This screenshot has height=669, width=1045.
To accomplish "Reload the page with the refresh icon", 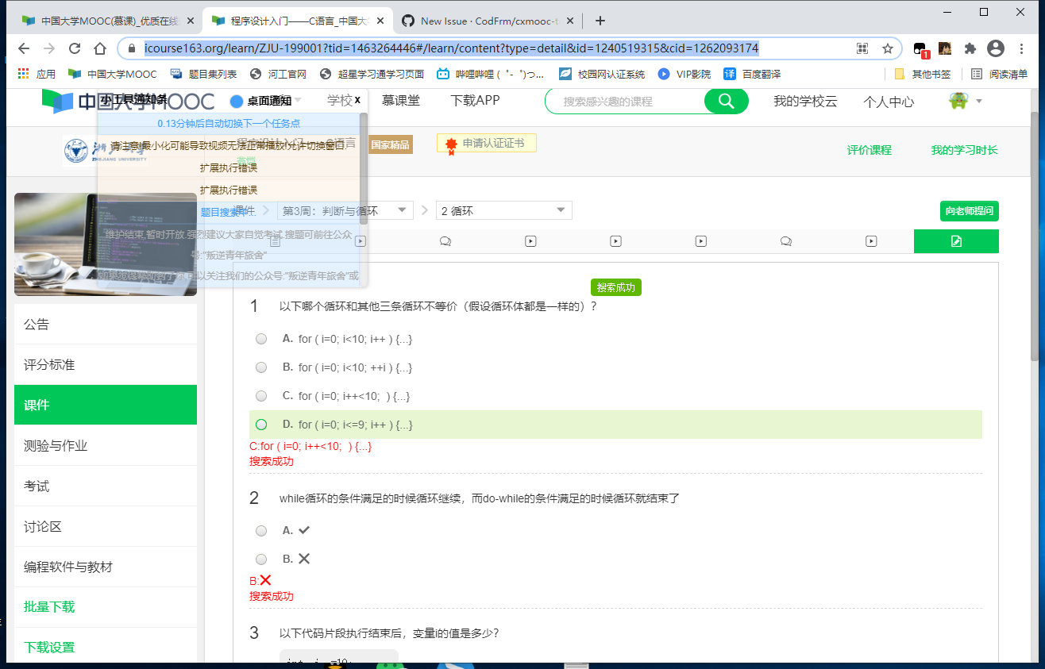I will click(x=75, y=48).
